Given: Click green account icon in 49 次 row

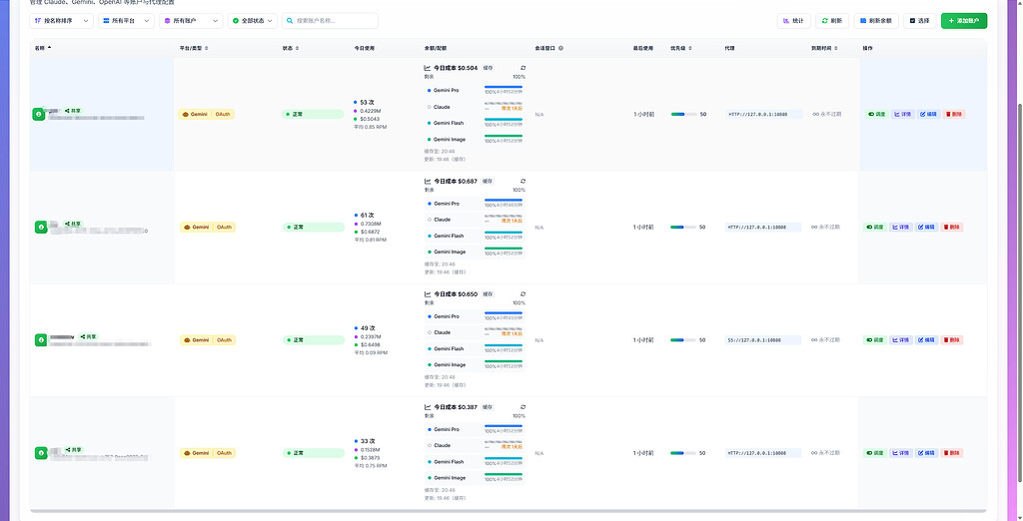Looking at the screenshot, I should point(40,339).
